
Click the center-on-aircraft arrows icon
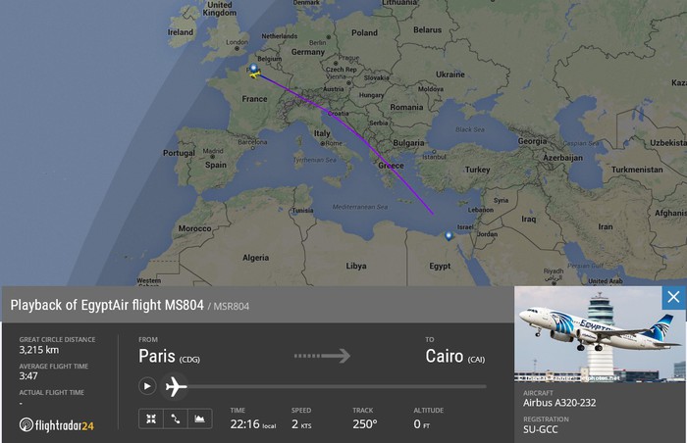(x=151, y=418)
